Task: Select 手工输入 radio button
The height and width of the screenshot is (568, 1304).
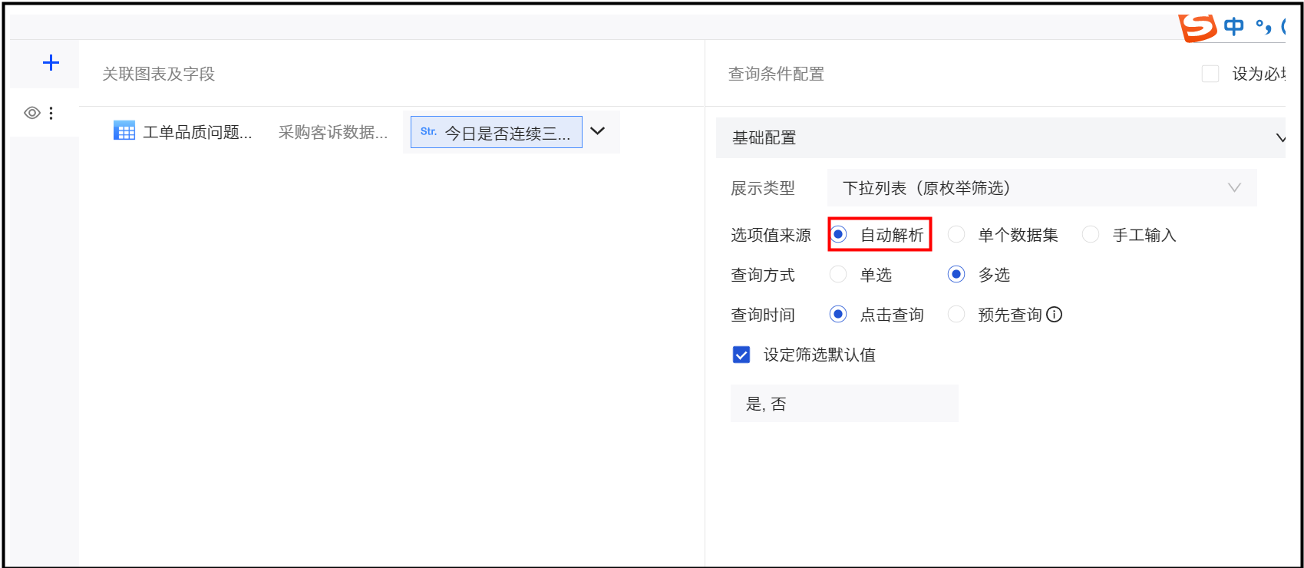Action: 1090,235
